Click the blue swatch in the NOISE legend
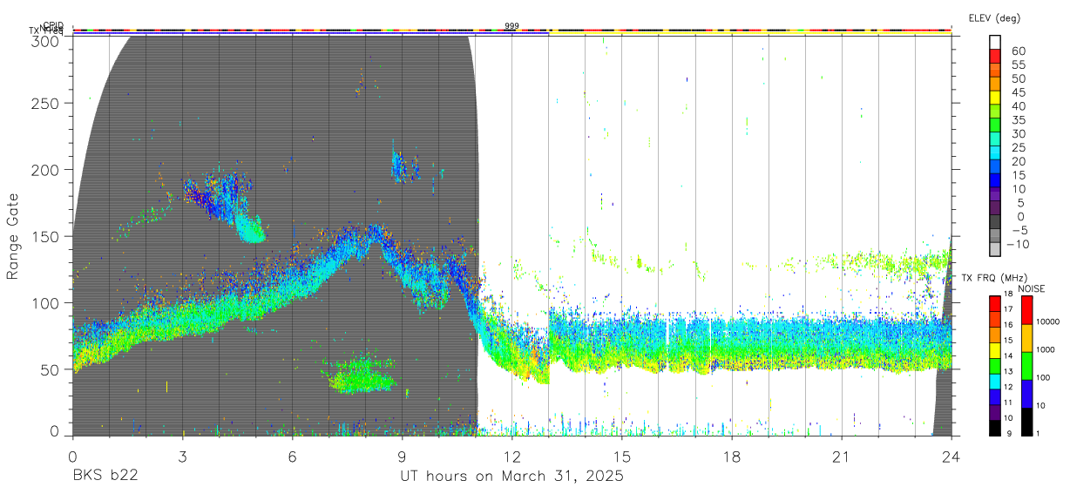 tap(1026, 394)
